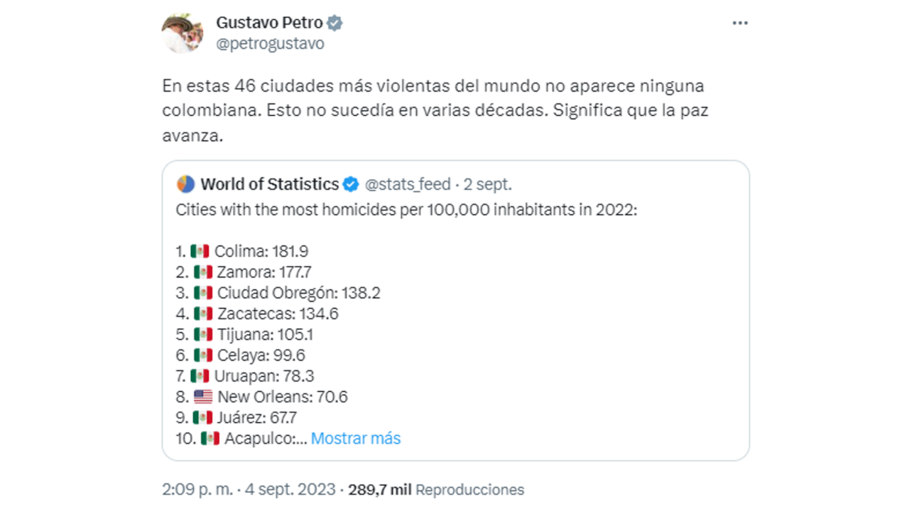Click the verified badge next to Gustavo Petro
The width and height of the screenshot is (909, 511).
coord(334,23)
